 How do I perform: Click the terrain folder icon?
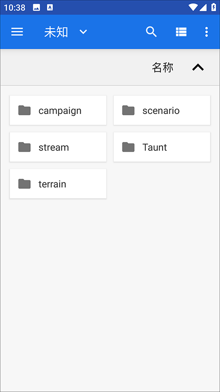pos(24,184)
